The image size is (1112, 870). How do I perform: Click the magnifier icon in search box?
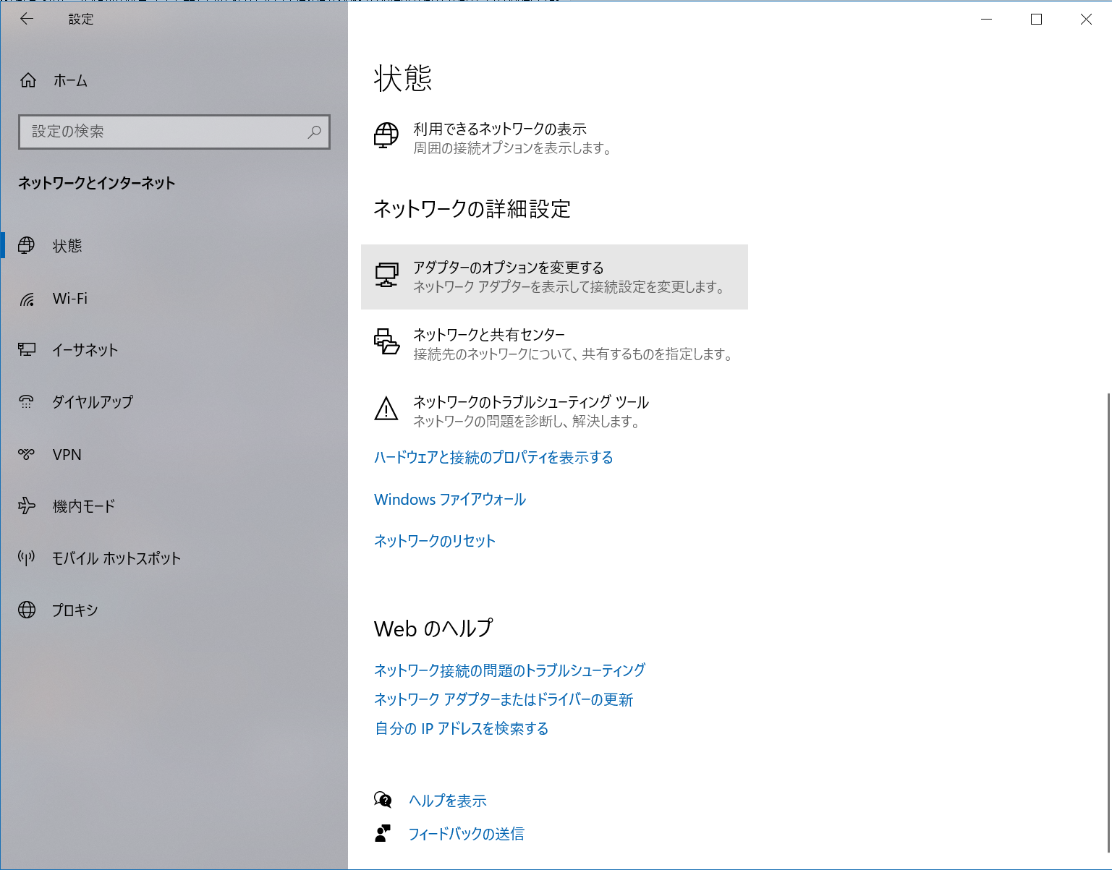tap(314, 132)
